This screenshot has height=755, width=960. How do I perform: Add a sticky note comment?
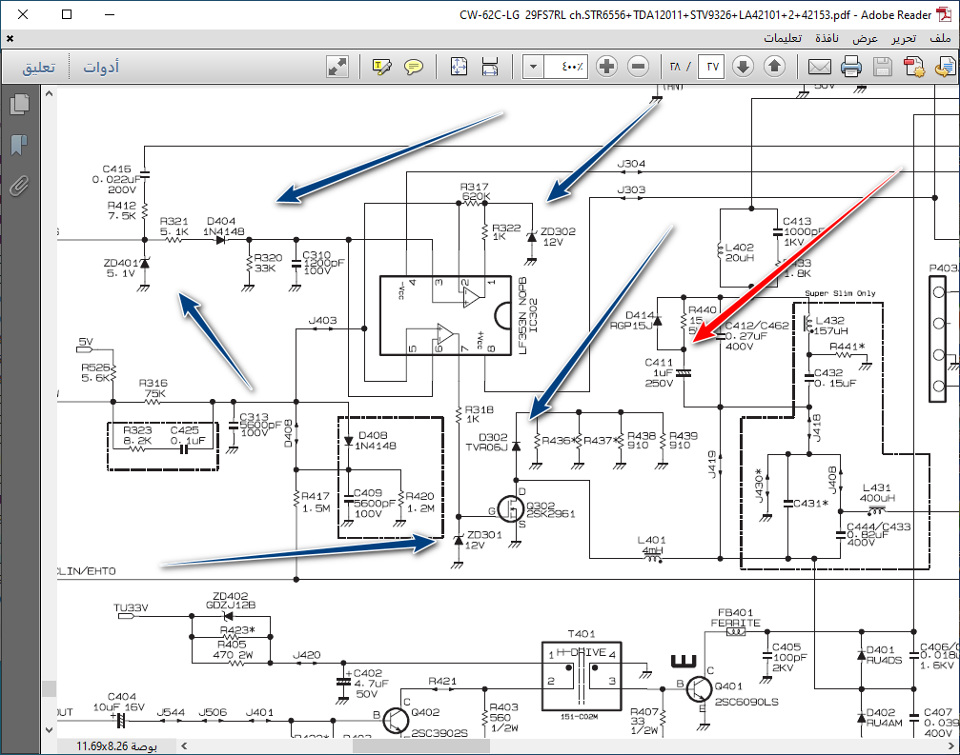click(x=414, y=66)
